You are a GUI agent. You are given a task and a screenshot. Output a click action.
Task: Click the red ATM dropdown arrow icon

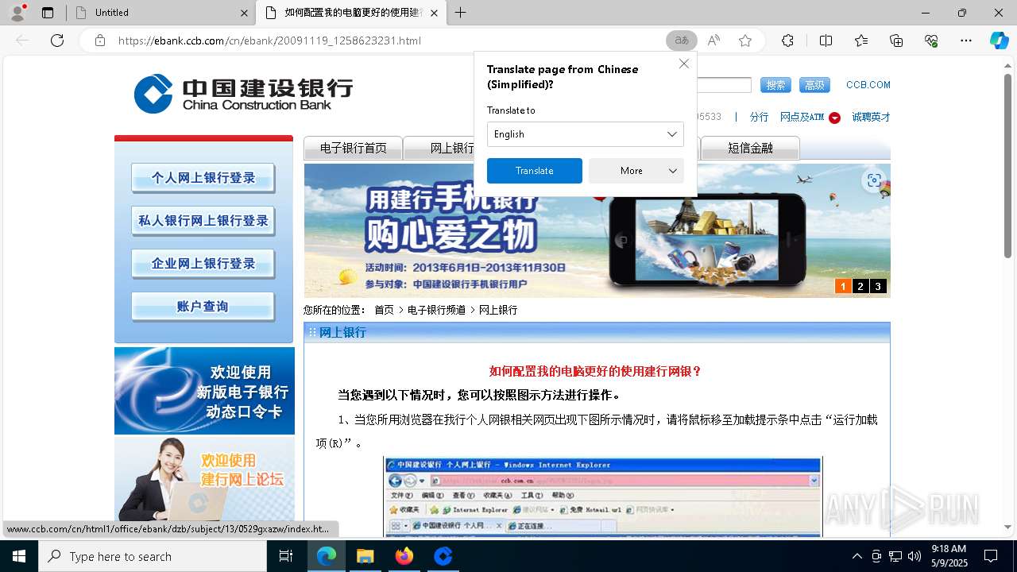834,118
